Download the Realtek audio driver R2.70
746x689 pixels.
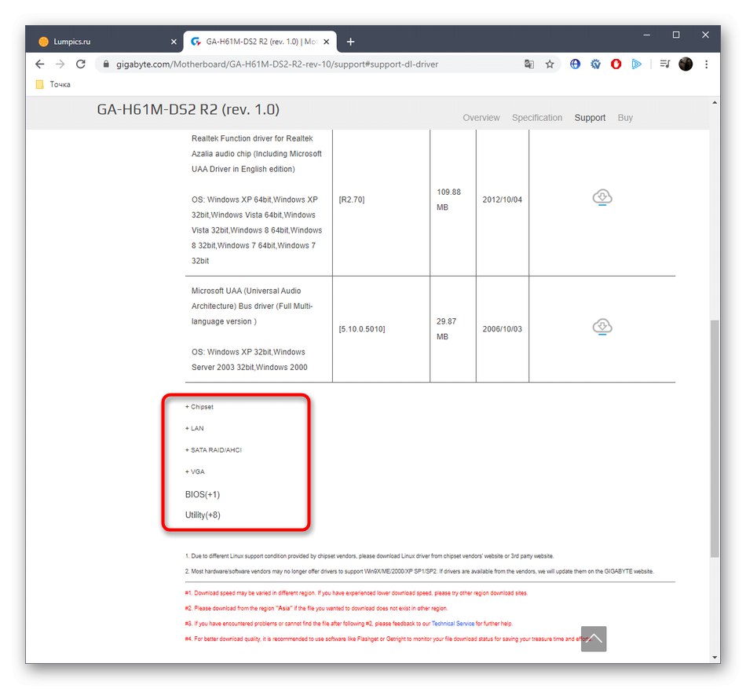click(x=602, y=197)
